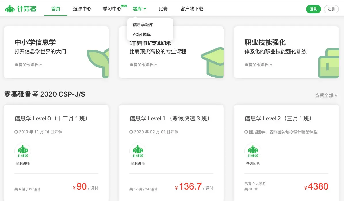Click the graduation cap icon
Image resolution: width=344 pixels, height=201 pixels.
coord(212,62)
